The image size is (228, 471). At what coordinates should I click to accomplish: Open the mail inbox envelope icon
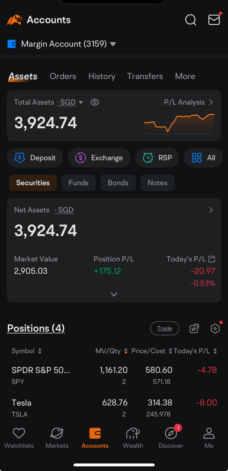pyautogui.click(x=214, y=20)
